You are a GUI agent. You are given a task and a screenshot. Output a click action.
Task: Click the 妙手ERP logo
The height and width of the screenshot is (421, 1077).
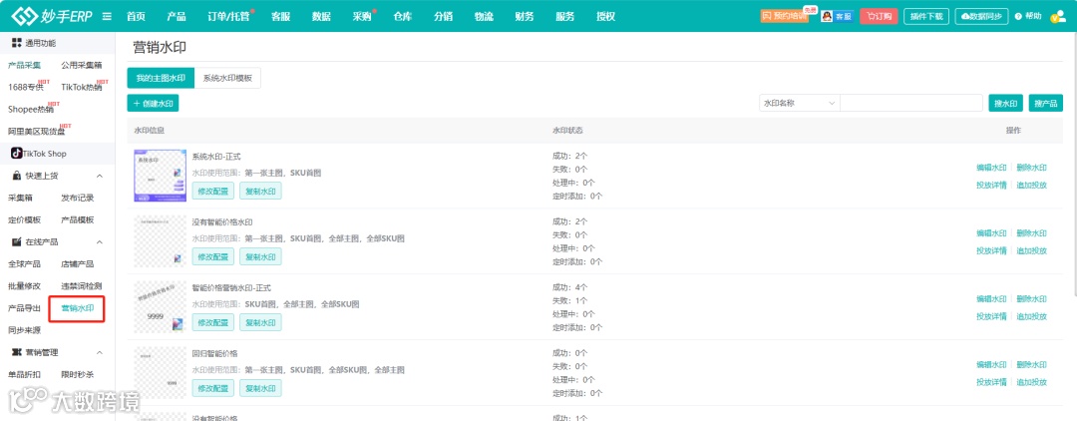51,16
